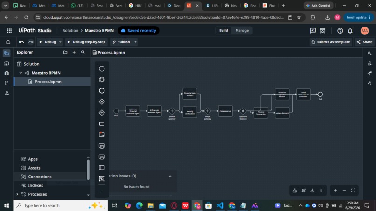Switch to the Process.bpmn editor tab
Viewport: 376px width, 211px height.
pyautogui.click(x=109, y=53)
